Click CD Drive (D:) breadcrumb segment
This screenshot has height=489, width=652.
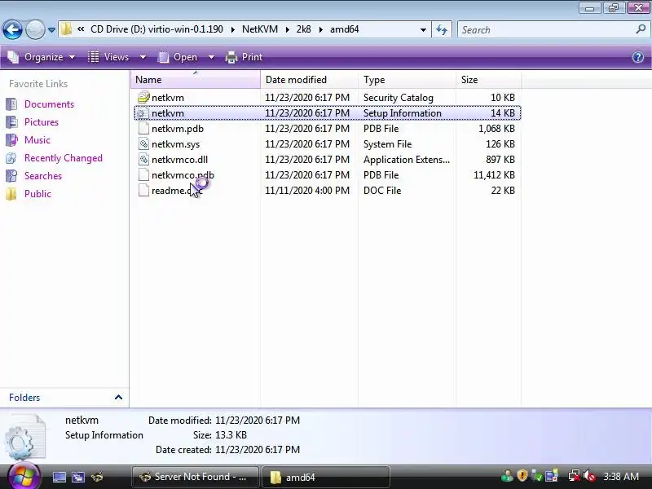(x=156, y=29)
